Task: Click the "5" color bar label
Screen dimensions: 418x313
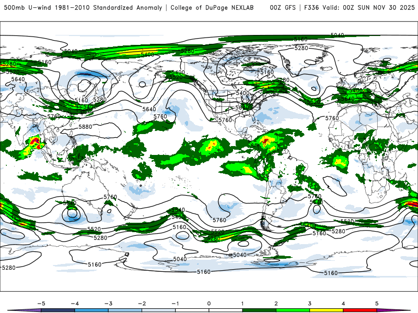Action: click(x=377, y=304)
